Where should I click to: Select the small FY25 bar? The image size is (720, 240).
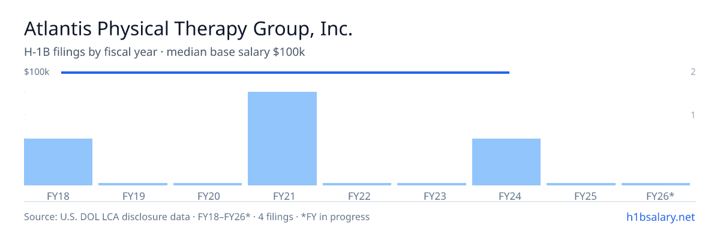point(581,184)
